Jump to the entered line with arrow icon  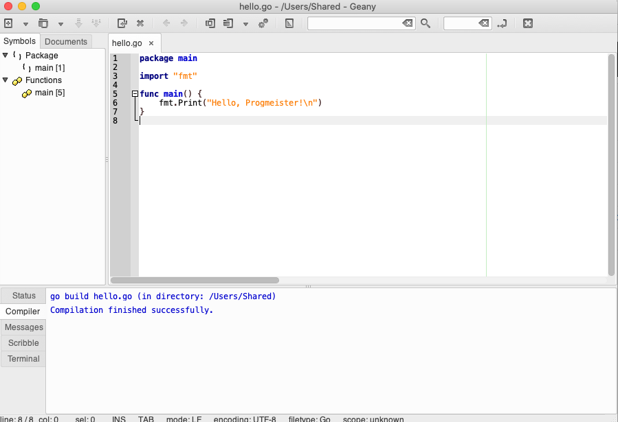pyautogui.click(x=502, y=23)
